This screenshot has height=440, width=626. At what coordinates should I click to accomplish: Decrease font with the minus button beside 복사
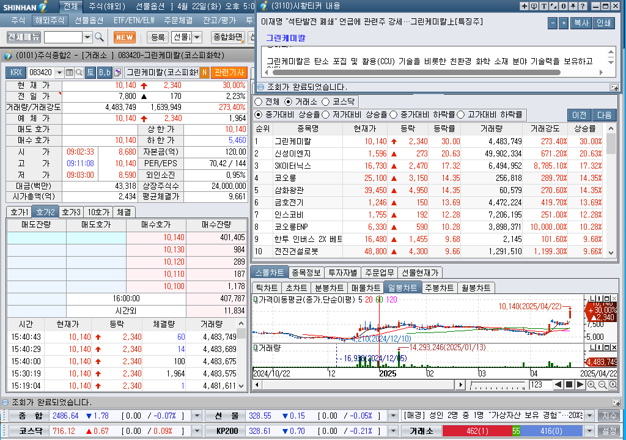[x=553, y=23]
